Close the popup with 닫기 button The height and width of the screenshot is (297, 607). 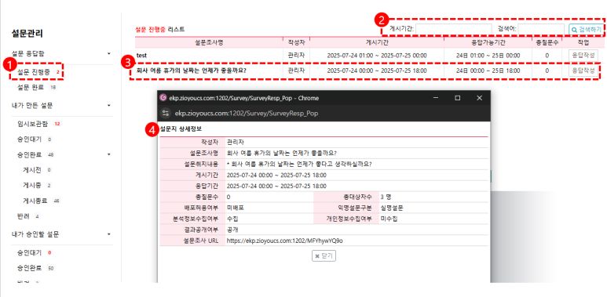324,255
